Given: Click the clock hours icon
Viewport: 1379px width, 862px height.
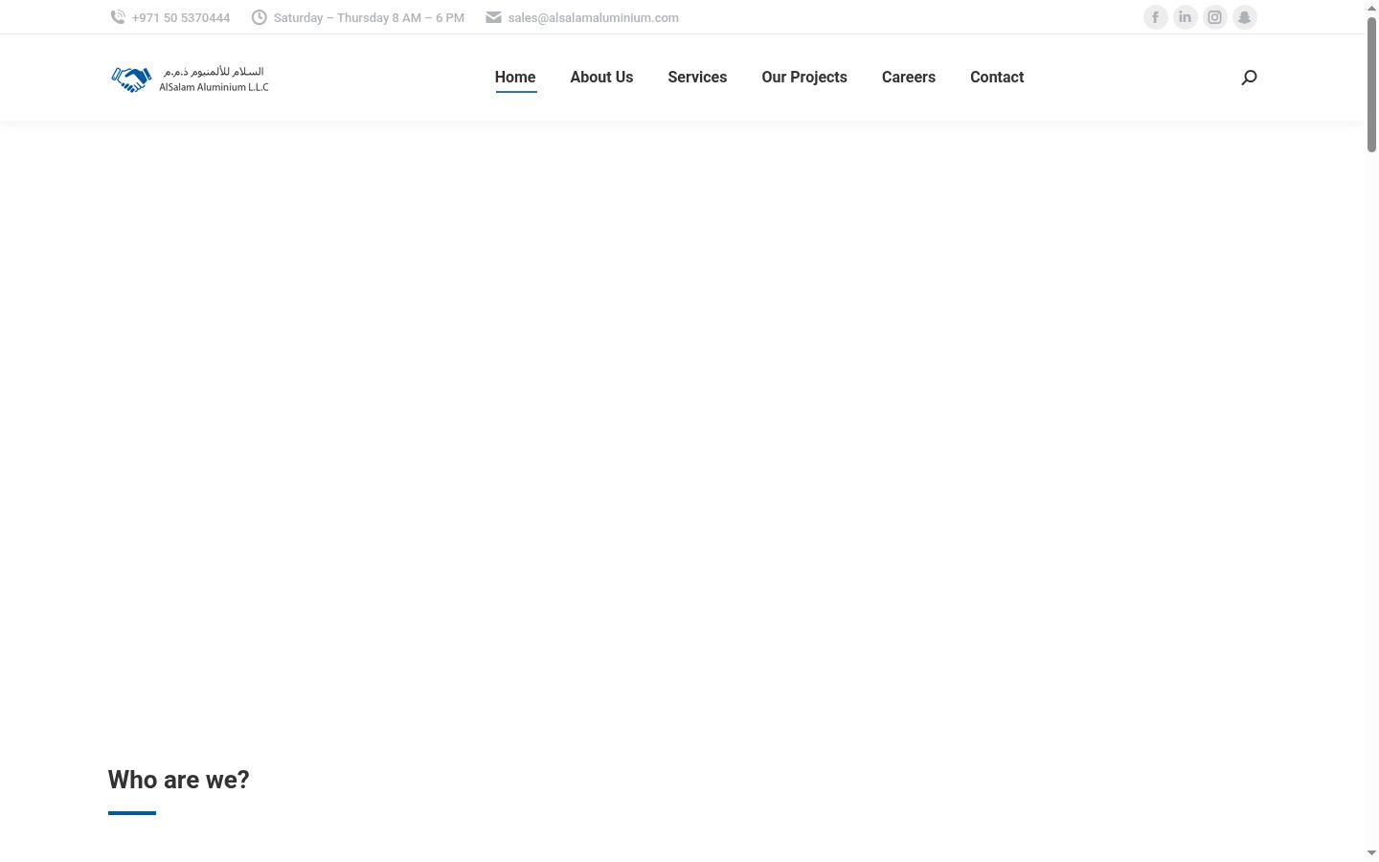Looking at the screenshot, I should tap(259, 17).
